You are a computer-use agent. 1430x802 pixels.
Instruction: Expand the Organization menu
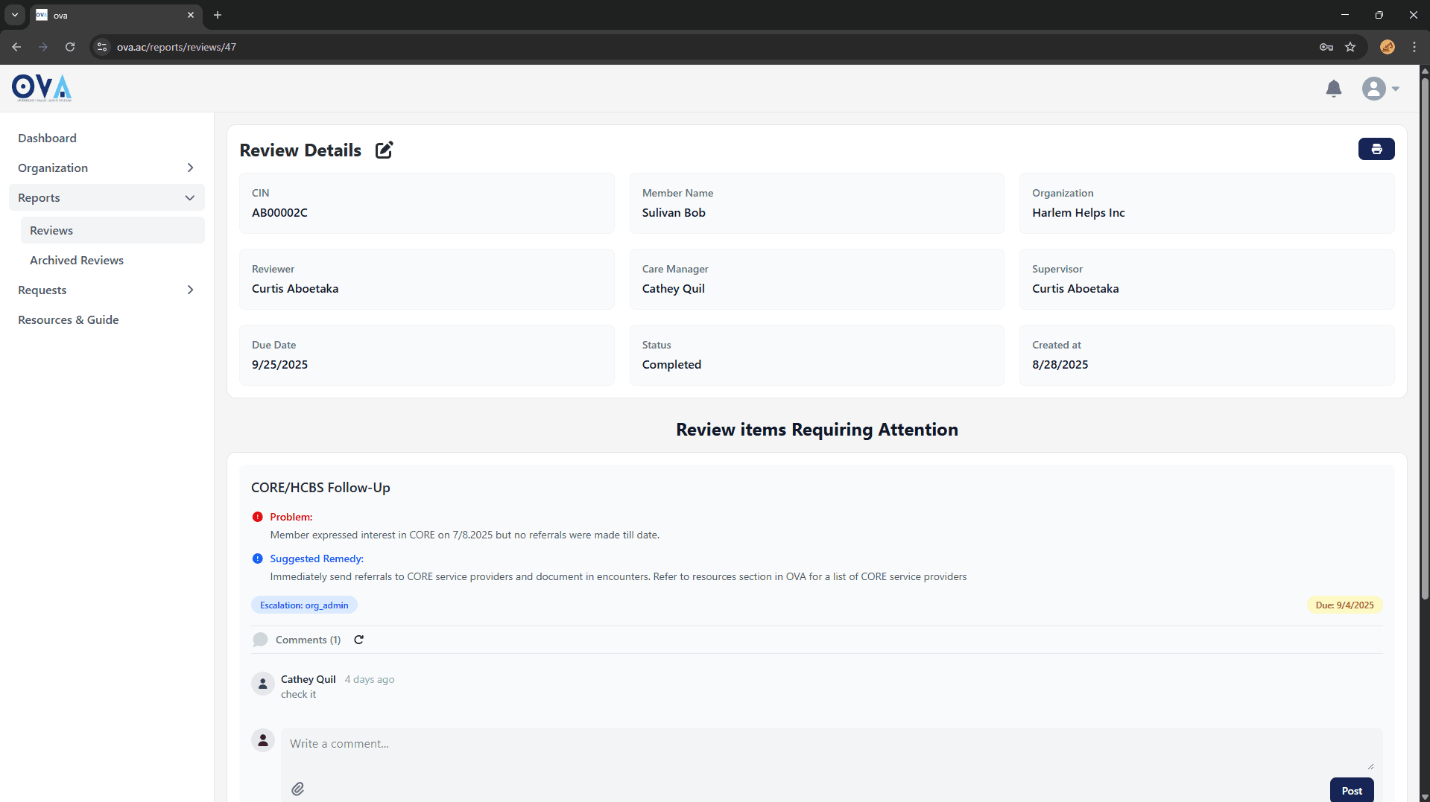pyautogui.click(x=107, y=168)
